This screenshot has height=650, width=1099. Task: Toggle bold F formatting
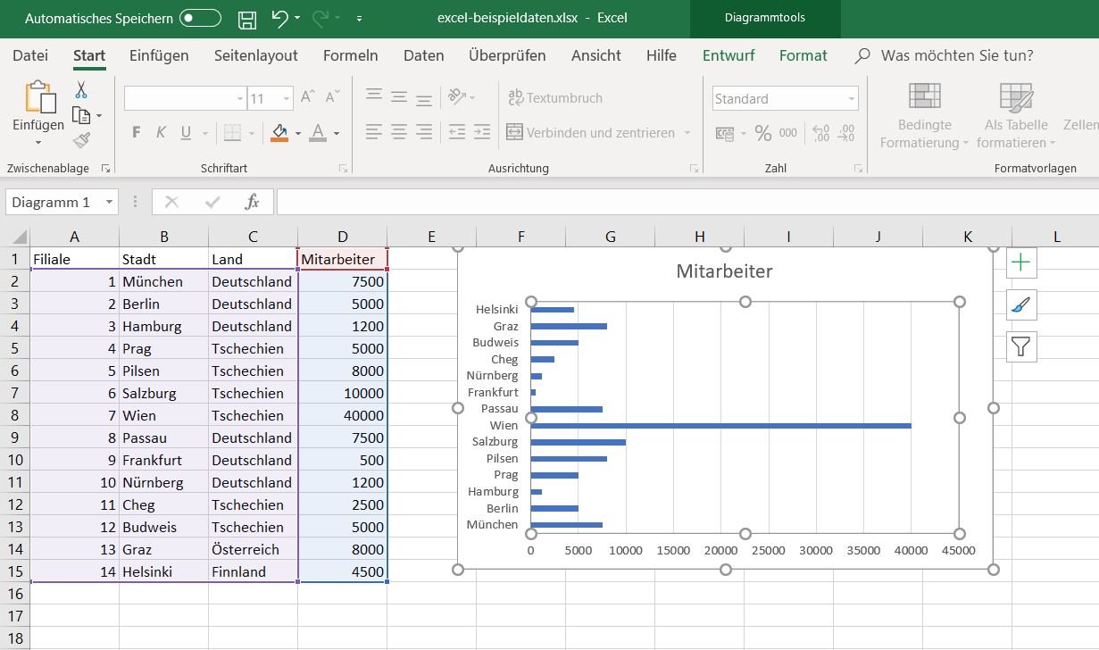click(x=137, y=133)
